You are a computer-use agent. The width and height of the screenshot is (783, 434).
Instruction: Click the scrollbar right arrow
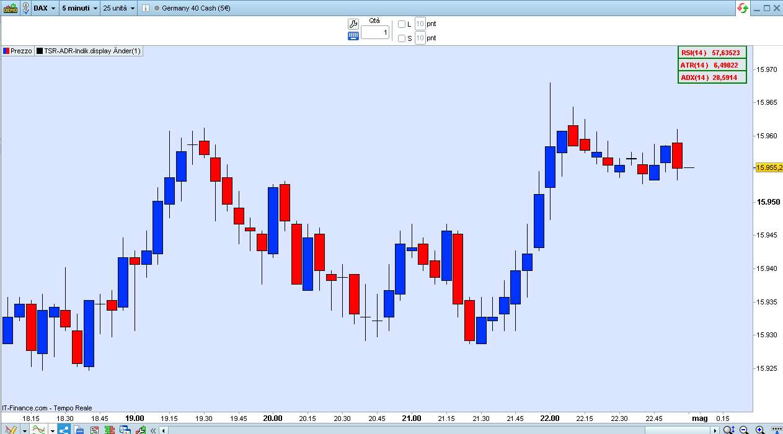(715, 430)
